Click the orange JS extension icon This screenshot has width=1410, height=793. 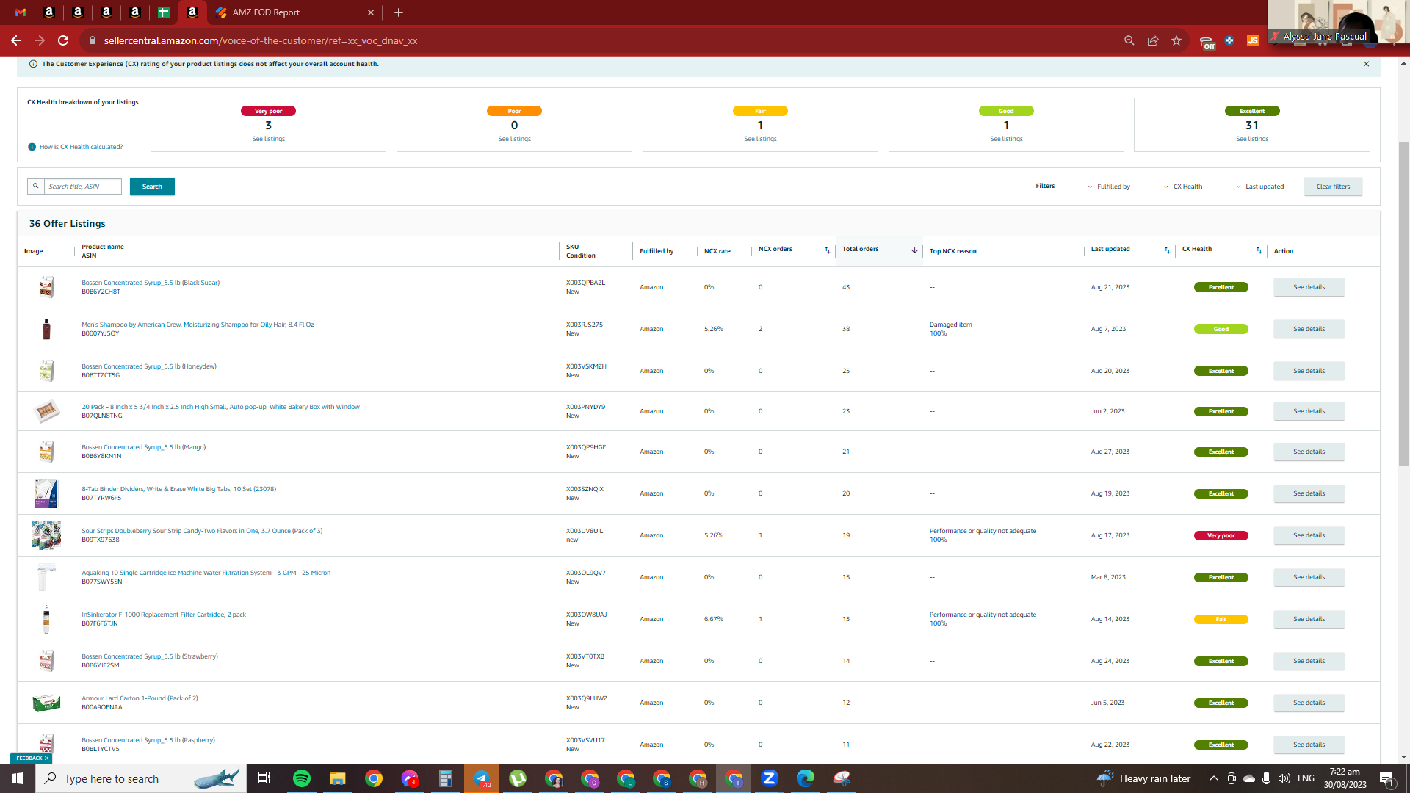click(x=1253, y=40)
